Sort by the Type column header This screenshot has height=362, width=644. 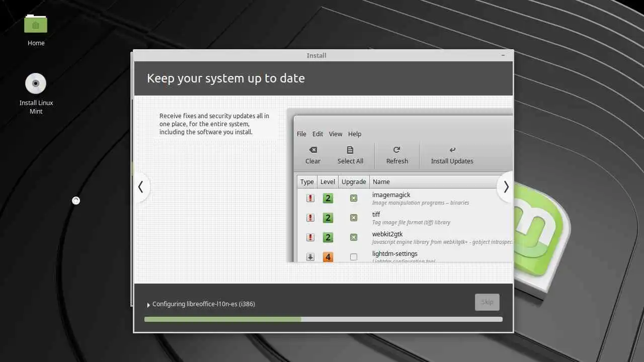tap(307, 182)
